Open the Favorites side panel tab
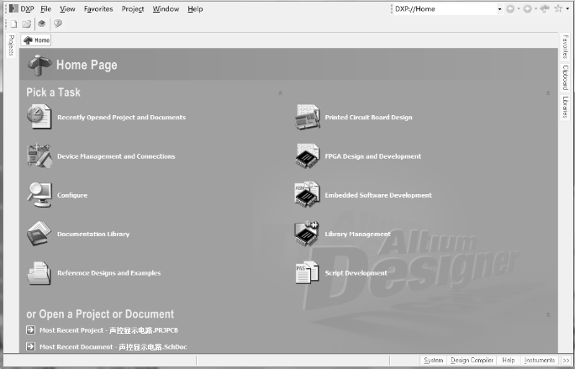Screen dimensions: 575x369 pyautogui.click(x=565, y=46)
